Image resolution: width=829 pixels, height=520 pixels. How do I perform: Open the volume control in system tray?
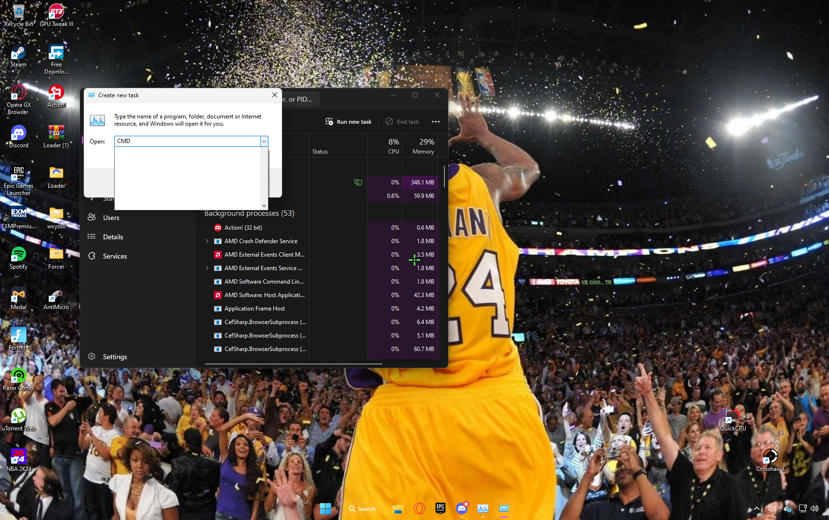pos(815,508)
